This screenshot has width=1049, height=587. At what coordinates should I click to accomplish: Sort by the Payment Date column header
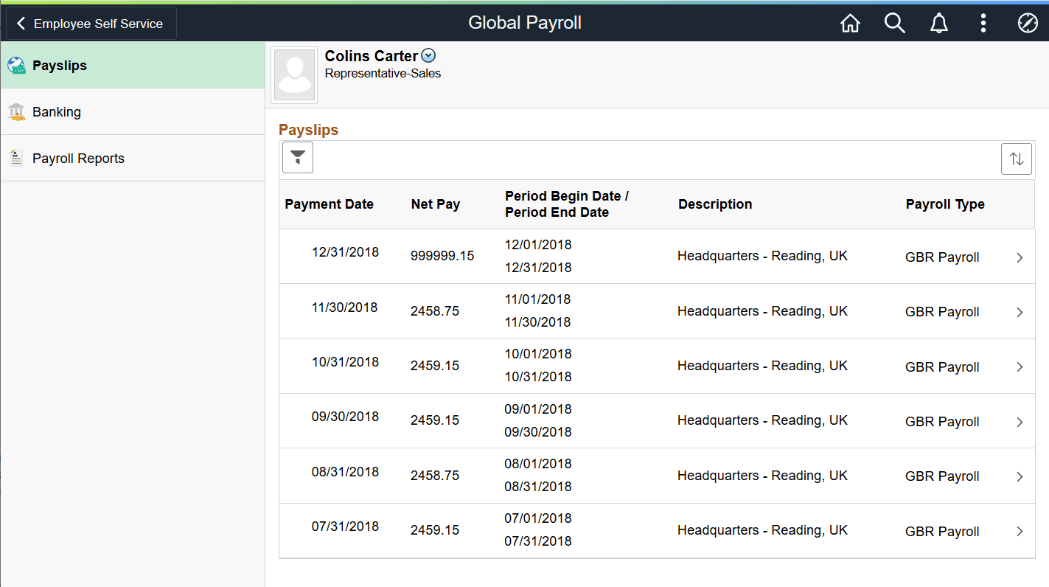(329, 204)
